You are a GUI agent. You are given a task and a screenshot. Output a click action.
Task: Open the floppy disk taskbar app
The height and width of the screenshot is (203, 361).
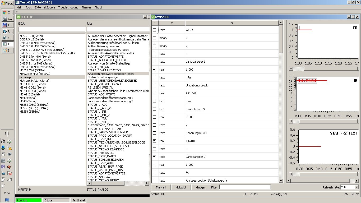point(7,25)
